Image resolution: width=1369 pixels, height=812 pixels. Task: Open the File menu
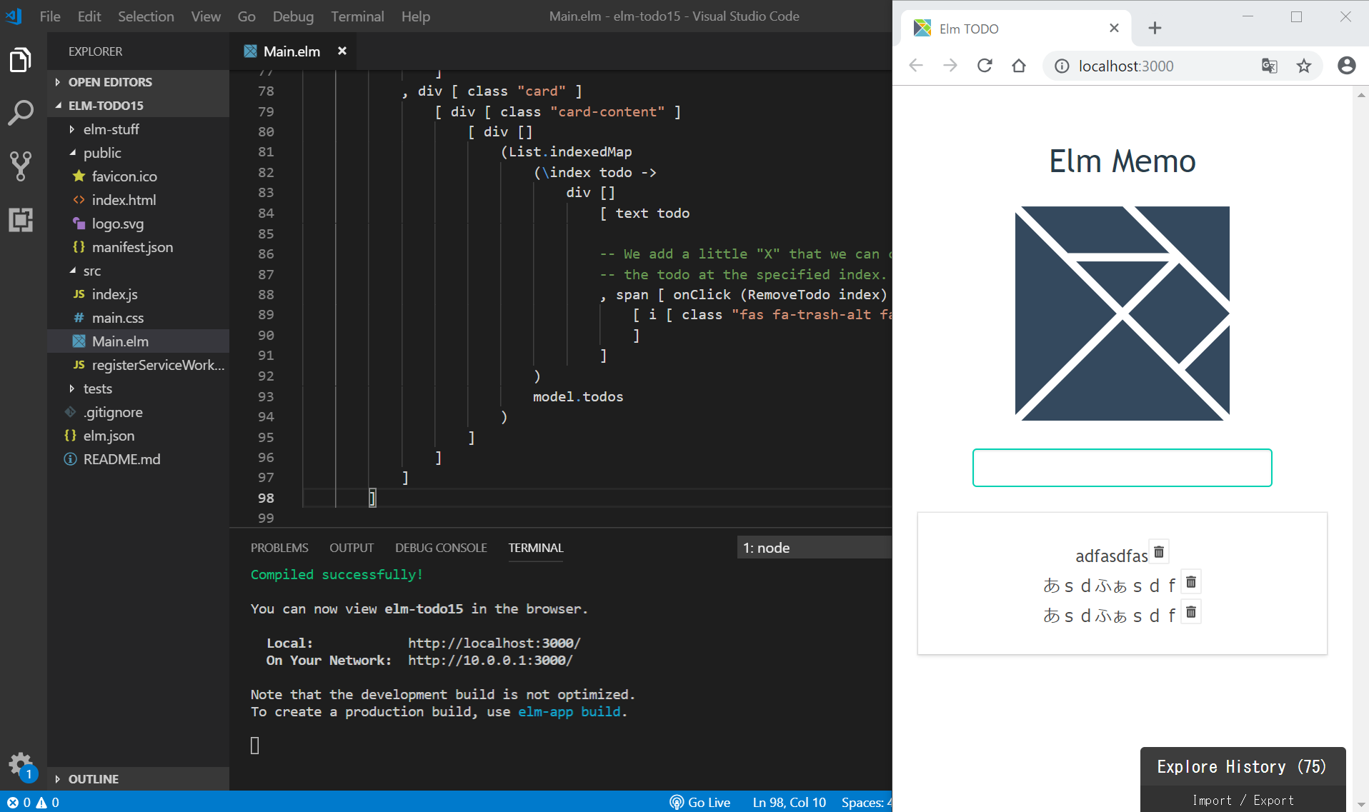coord(50,16)
